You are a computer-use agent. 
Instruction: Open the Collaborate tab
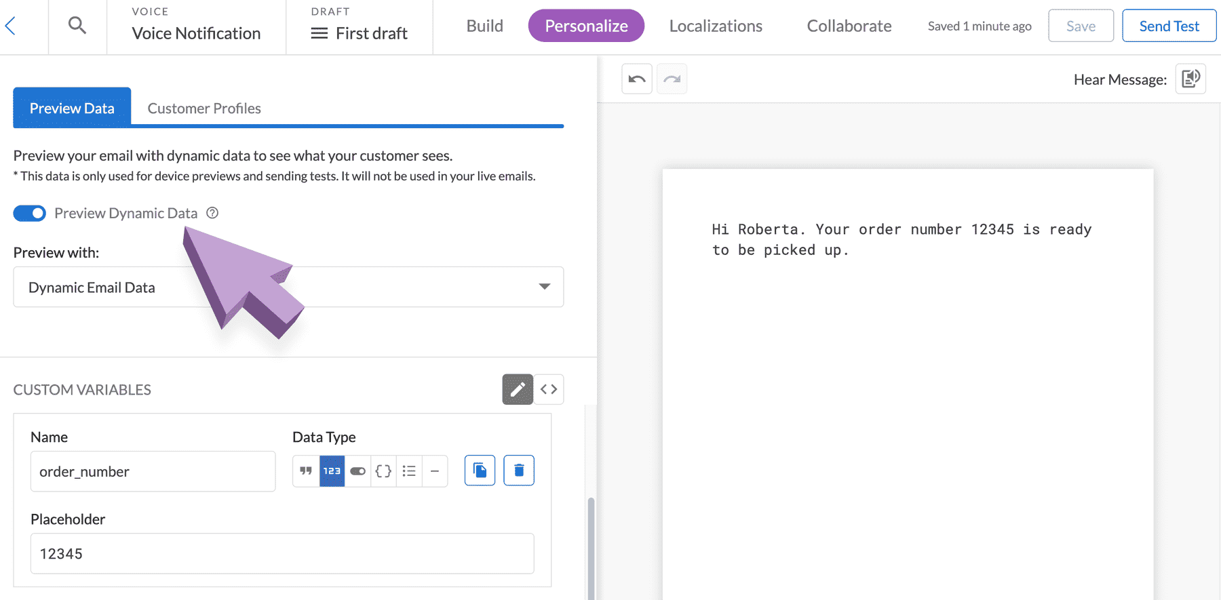click(x=849, y=26)
